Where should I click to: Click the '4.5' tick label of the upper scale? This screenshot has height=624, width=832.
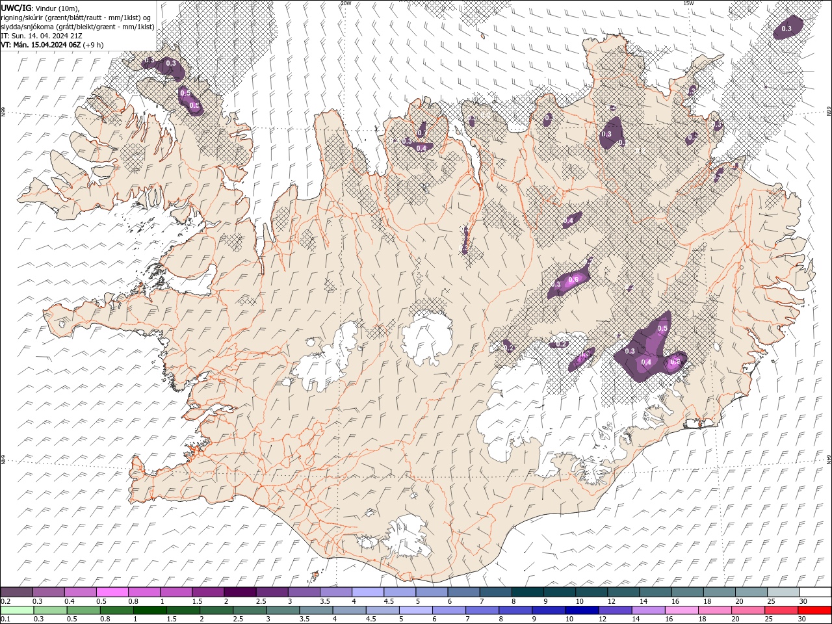(x=389, y=601)
